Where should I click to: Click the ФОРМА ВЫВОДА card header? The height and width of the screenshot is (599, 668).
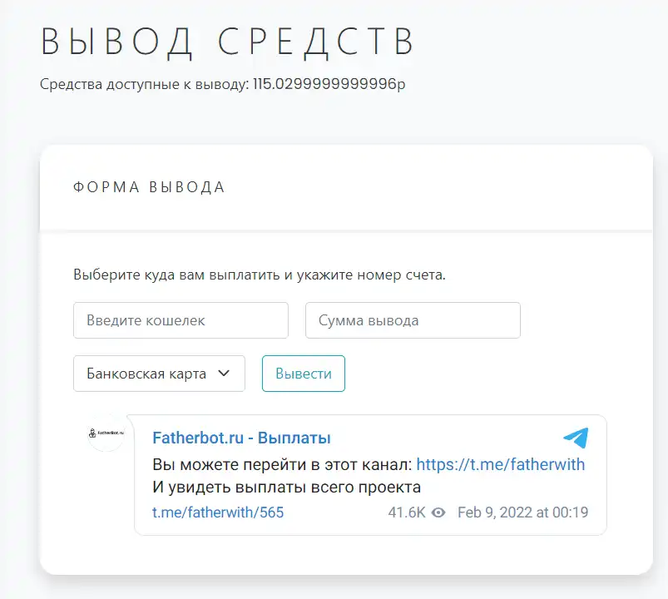click(149, 187)
